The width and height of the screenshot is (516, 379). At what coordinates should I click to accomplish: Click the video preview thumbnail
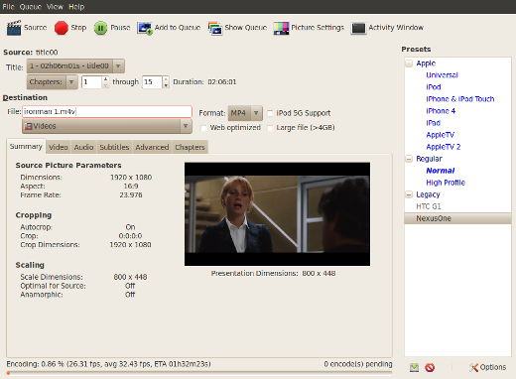[277, 214]
